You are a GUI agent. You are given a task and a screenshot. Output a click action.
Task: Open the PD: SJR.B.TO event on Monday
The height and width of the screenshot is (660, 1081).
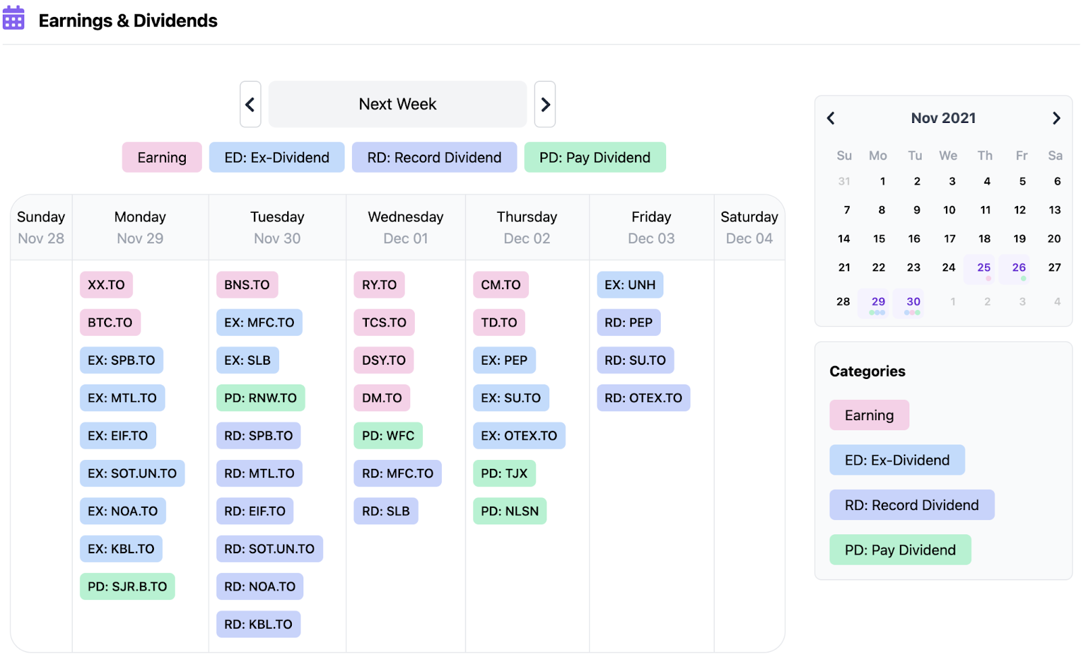pos(127,586)
